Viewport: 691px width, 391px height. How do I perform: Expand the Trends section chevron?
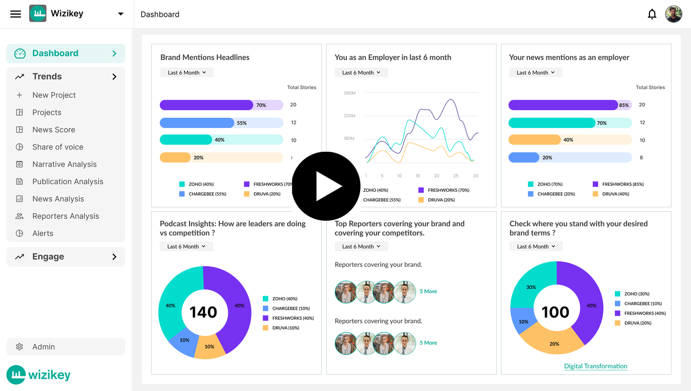114,77
